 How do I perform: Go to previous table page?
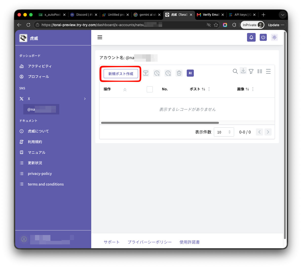(x=259, y=132)
